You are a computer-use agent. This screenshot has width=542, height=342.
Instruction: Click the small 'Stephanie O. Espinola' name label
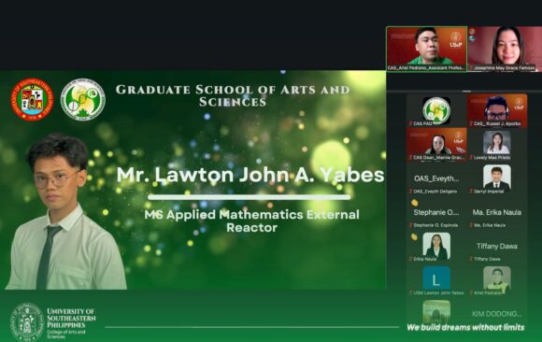coord(435,225)
